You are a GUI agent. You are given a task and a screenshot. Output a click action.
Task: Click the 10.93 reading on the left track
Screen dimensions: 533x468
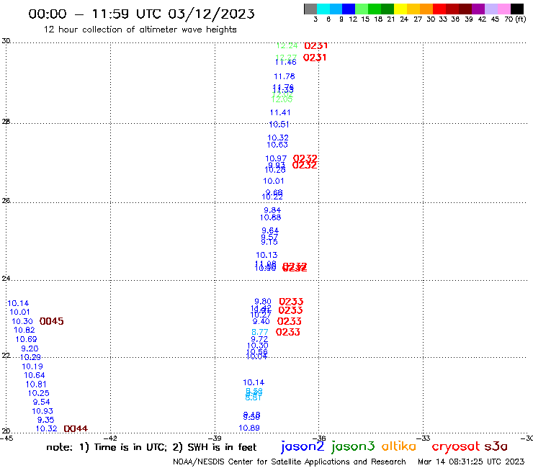(42, 411)
